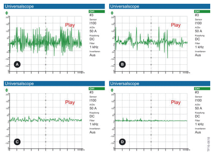Click the Filter 1 kHz value in scope C
Viewport: 215px width, 153px height.
tap(94, 124)
